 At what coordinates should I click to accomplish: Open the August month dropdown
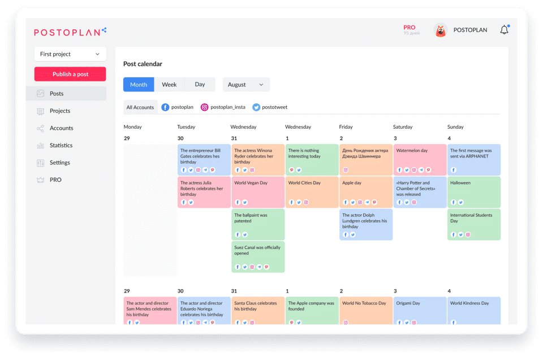[246, 85]
